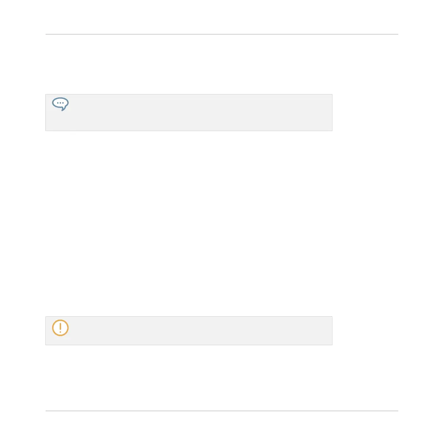Click the exclamation mark inside the orange circle
436x436 pixels.
[x=60, y=328]
